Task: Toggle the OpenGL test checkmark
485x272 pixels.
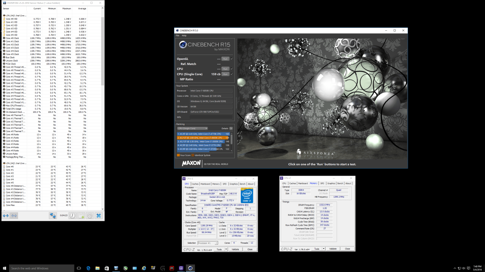Action: (x=232, y=59)
